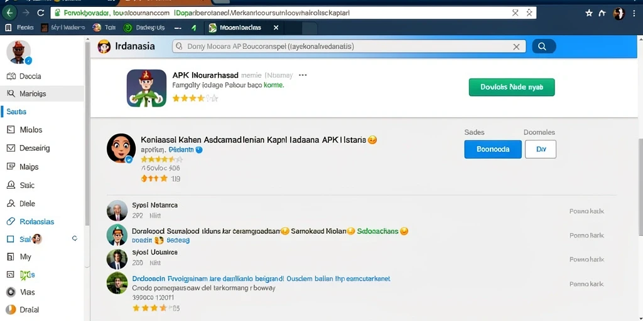Viewport: 643px width, 321px height.
Task: Click the Dralal orange circle icon
Action: coord(11,310)
